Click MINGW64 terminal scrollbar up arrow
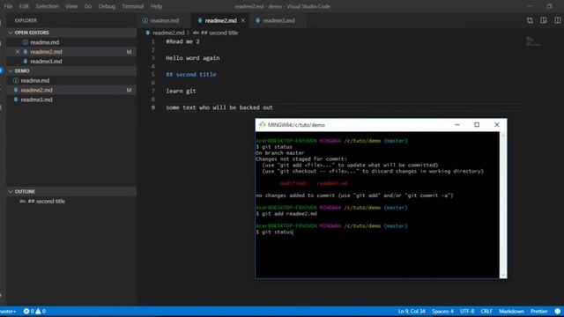The height and width of the screenshot is (317, 564). (x=503, y=135)
